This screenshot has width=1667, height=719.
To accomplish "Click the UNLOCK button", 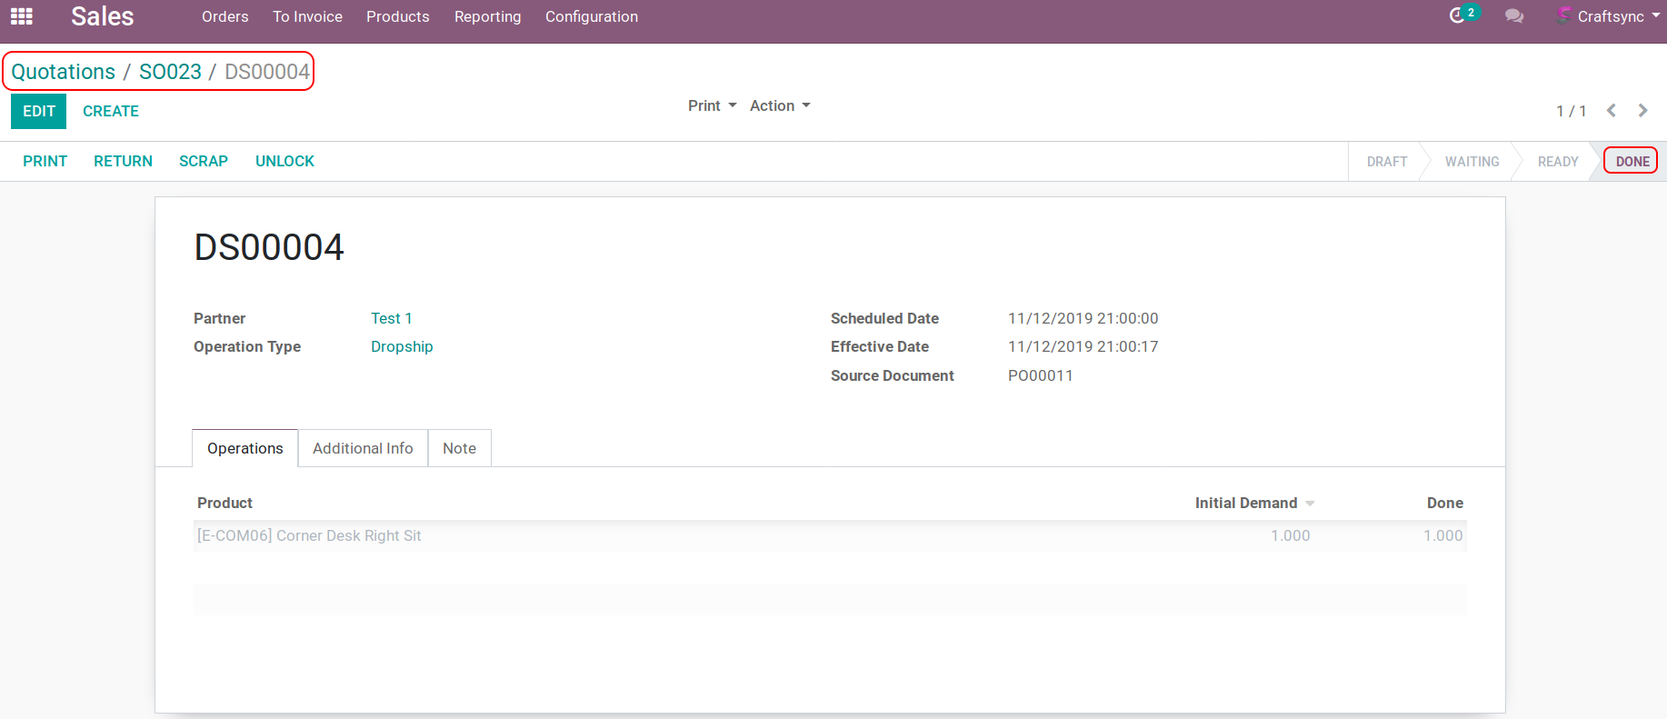I will pyautogui.click(x=284, y=161).
